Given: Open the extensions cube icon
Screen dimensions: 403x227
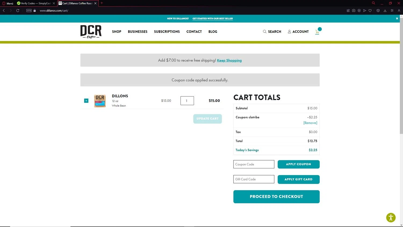Looking at the screenshot, I should point(378,10).
